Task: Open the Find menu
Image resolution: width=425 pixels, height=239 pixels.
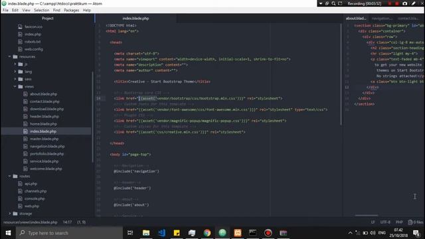Action: pyautogui.click(x=56, y=10)
